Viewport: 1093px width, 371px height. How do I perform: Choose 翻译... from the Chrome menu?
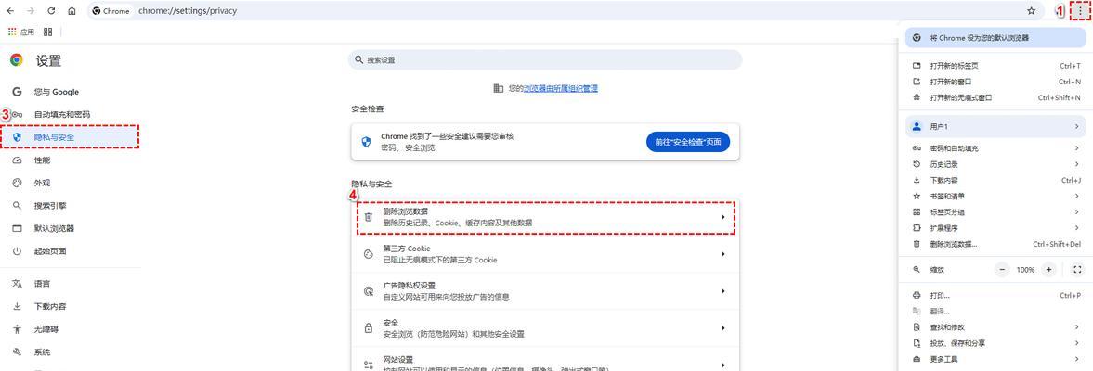coord(996,311)
